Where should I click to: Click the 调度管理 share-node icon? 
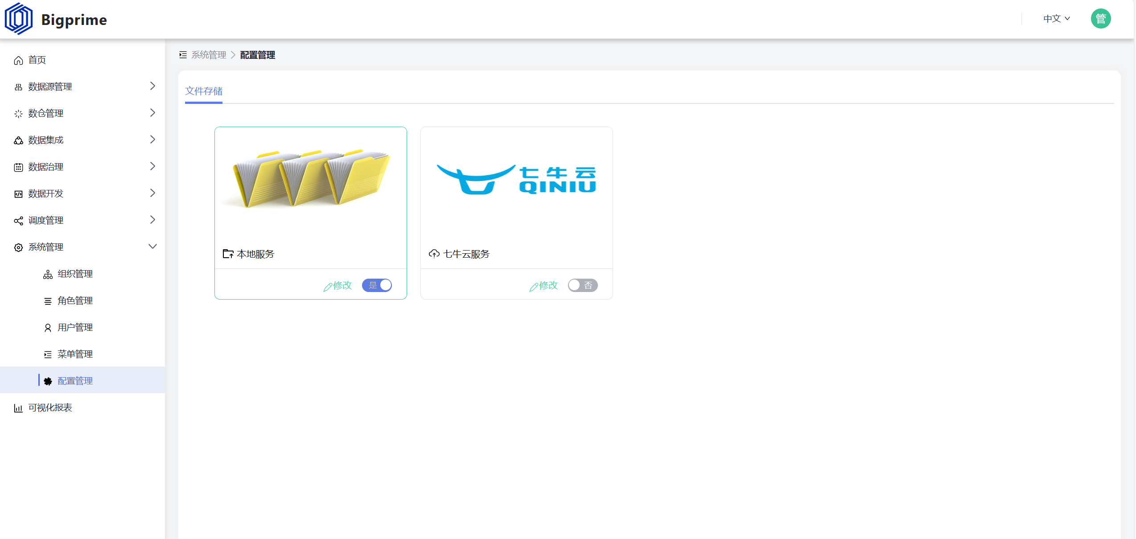click(x=18, y=221)
